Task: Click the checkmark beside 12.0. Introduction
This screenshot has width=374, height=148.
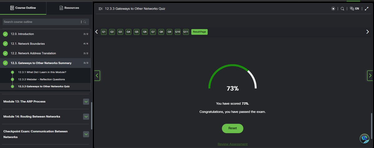Action: [x=5, y=34]
